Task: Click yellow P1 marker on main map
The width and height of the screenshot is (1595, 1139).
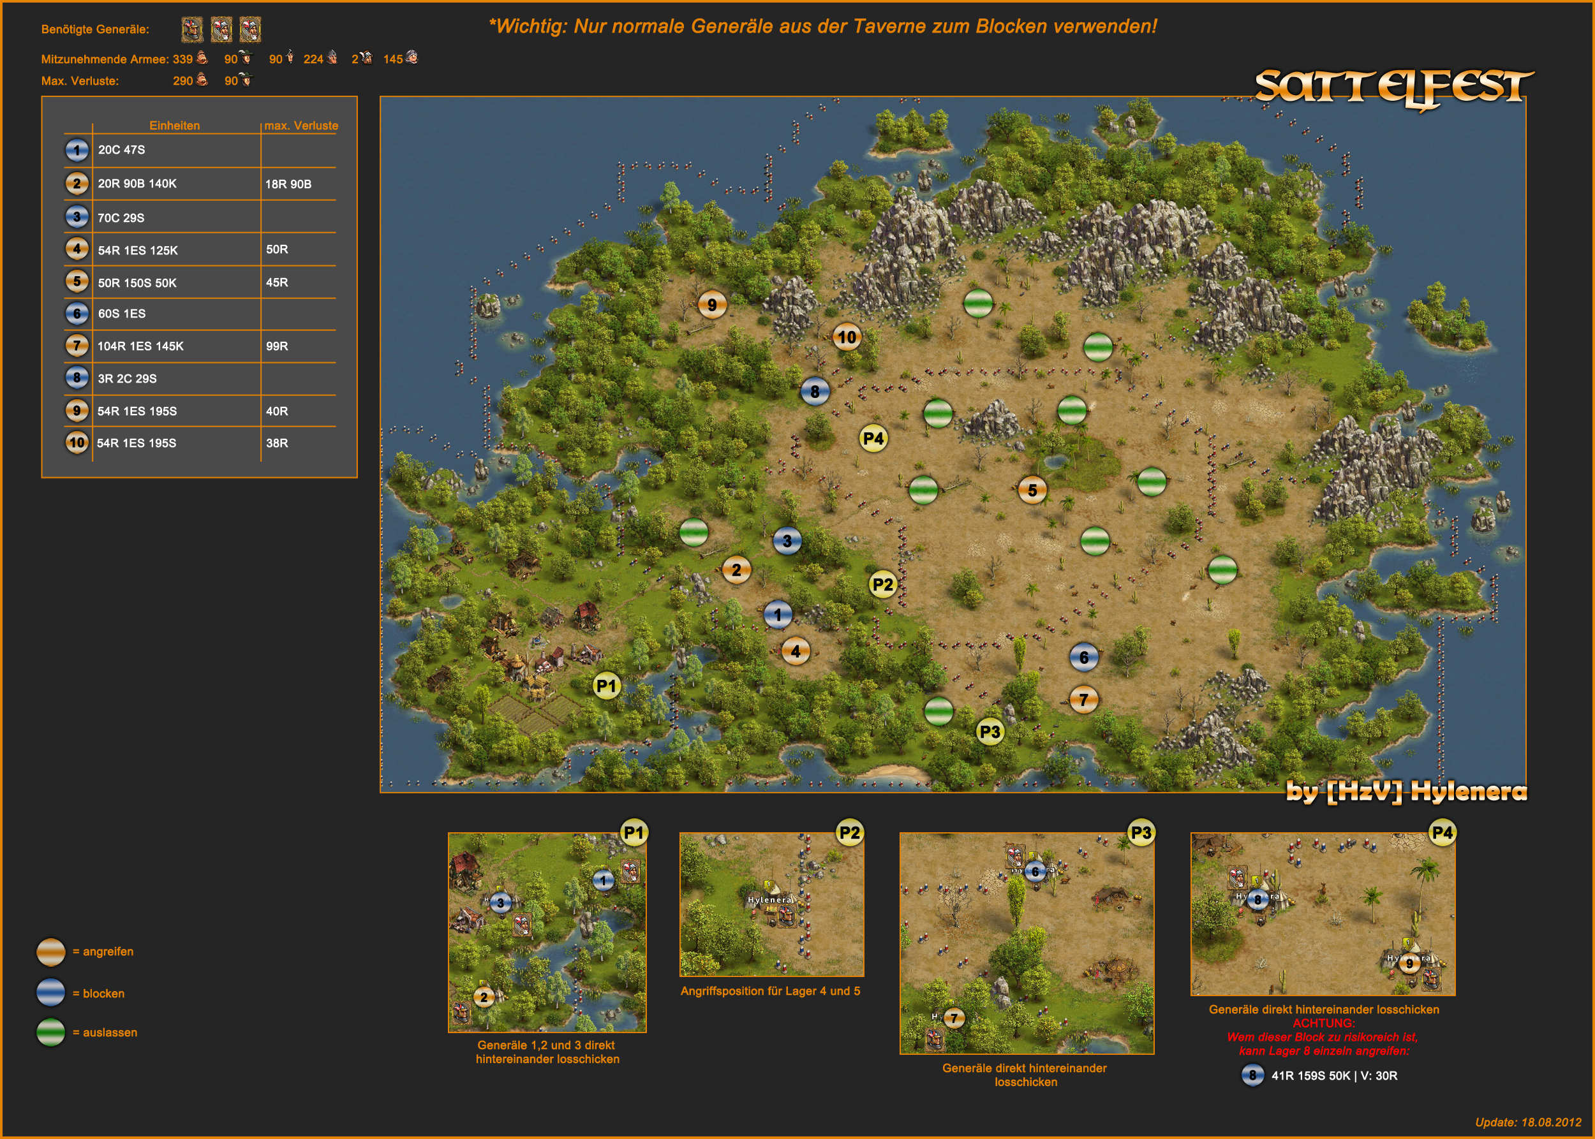Action: 607,686
